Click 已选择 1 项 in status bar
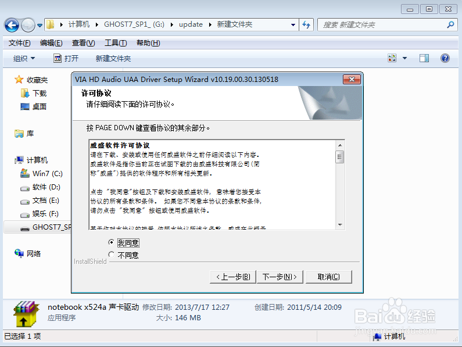 coord(23,337)
